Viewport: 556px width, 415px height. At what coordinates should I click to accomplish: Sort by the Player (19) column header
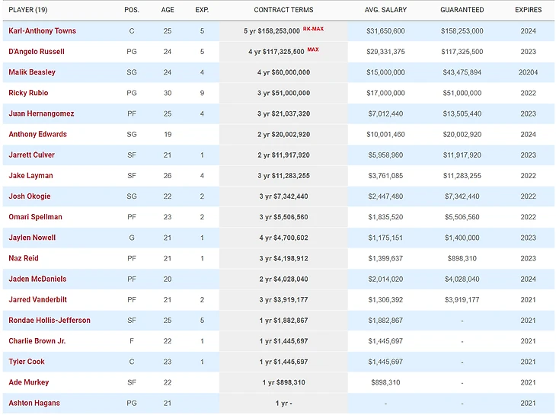coord(29,10)
